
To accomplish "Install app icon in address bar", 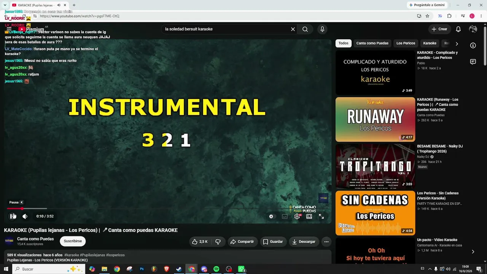I will pos(419,16).
